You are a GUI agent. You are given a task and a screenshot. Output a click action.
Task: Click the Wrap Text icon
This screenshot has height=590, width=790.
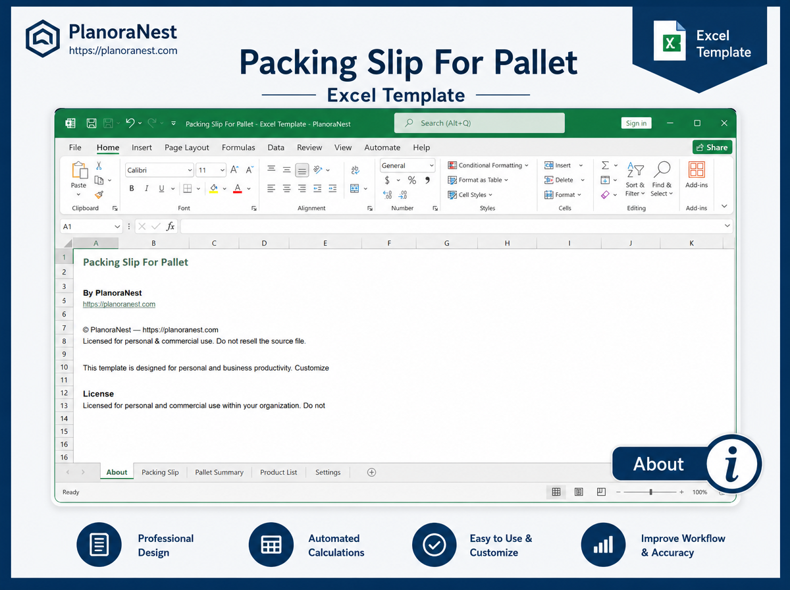[355, 170]
